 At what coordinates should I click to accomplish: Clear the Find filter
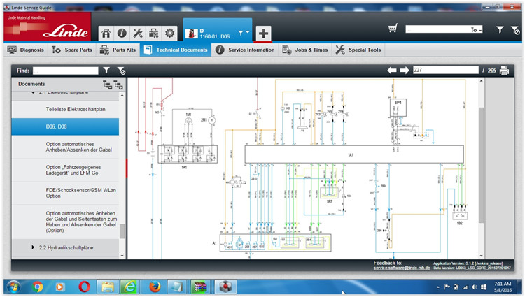[x=121, y=71]
